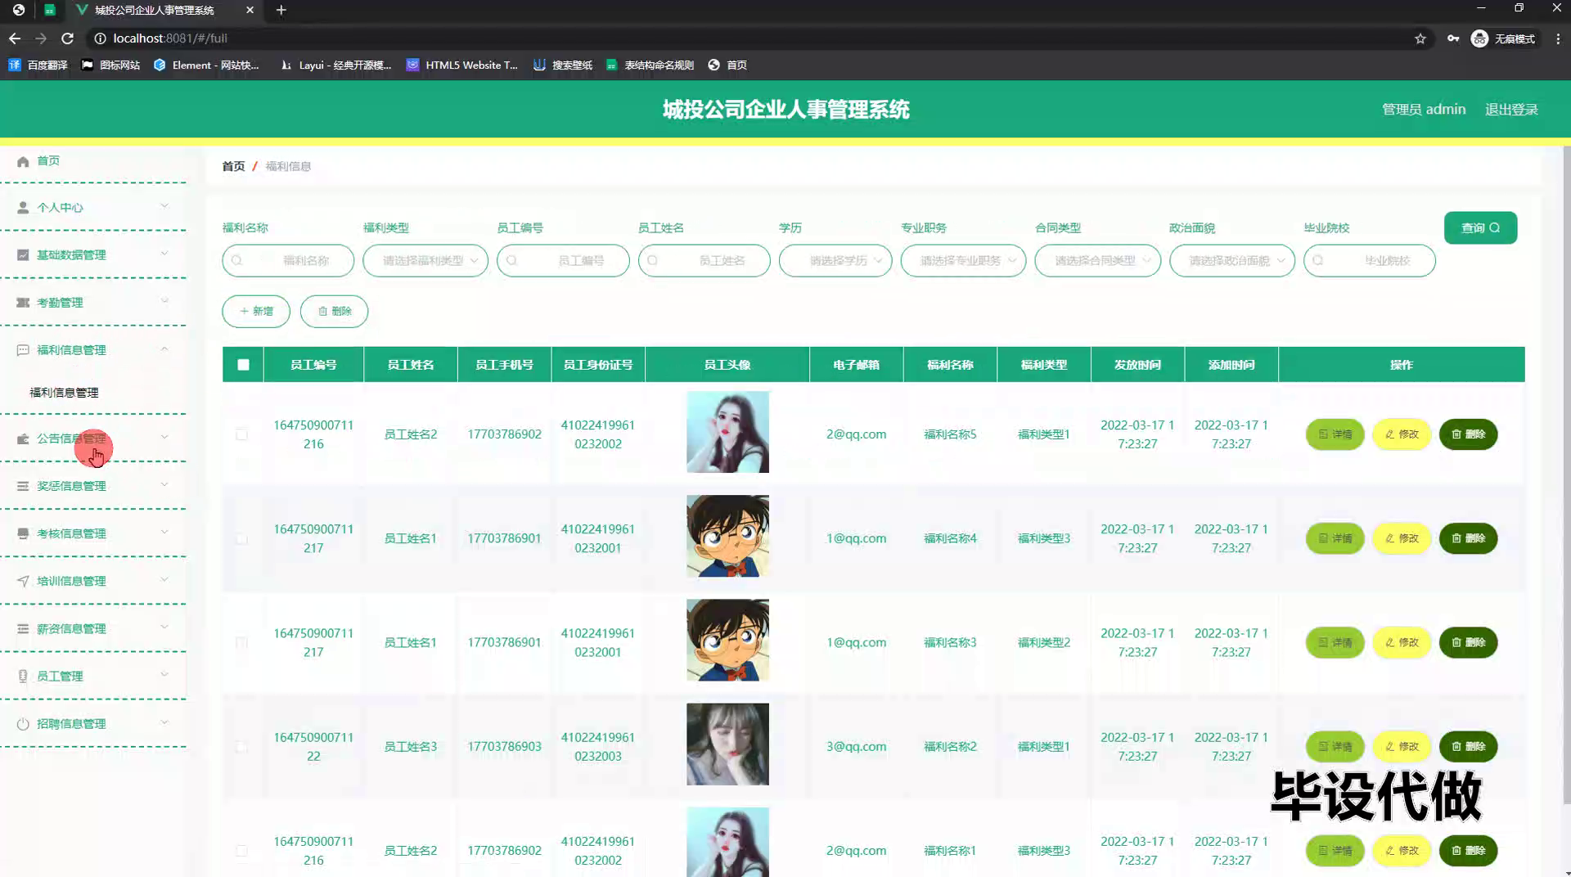Click the browser reload icon
Screen dimensions: 1571x877
[x=68, y=38]
